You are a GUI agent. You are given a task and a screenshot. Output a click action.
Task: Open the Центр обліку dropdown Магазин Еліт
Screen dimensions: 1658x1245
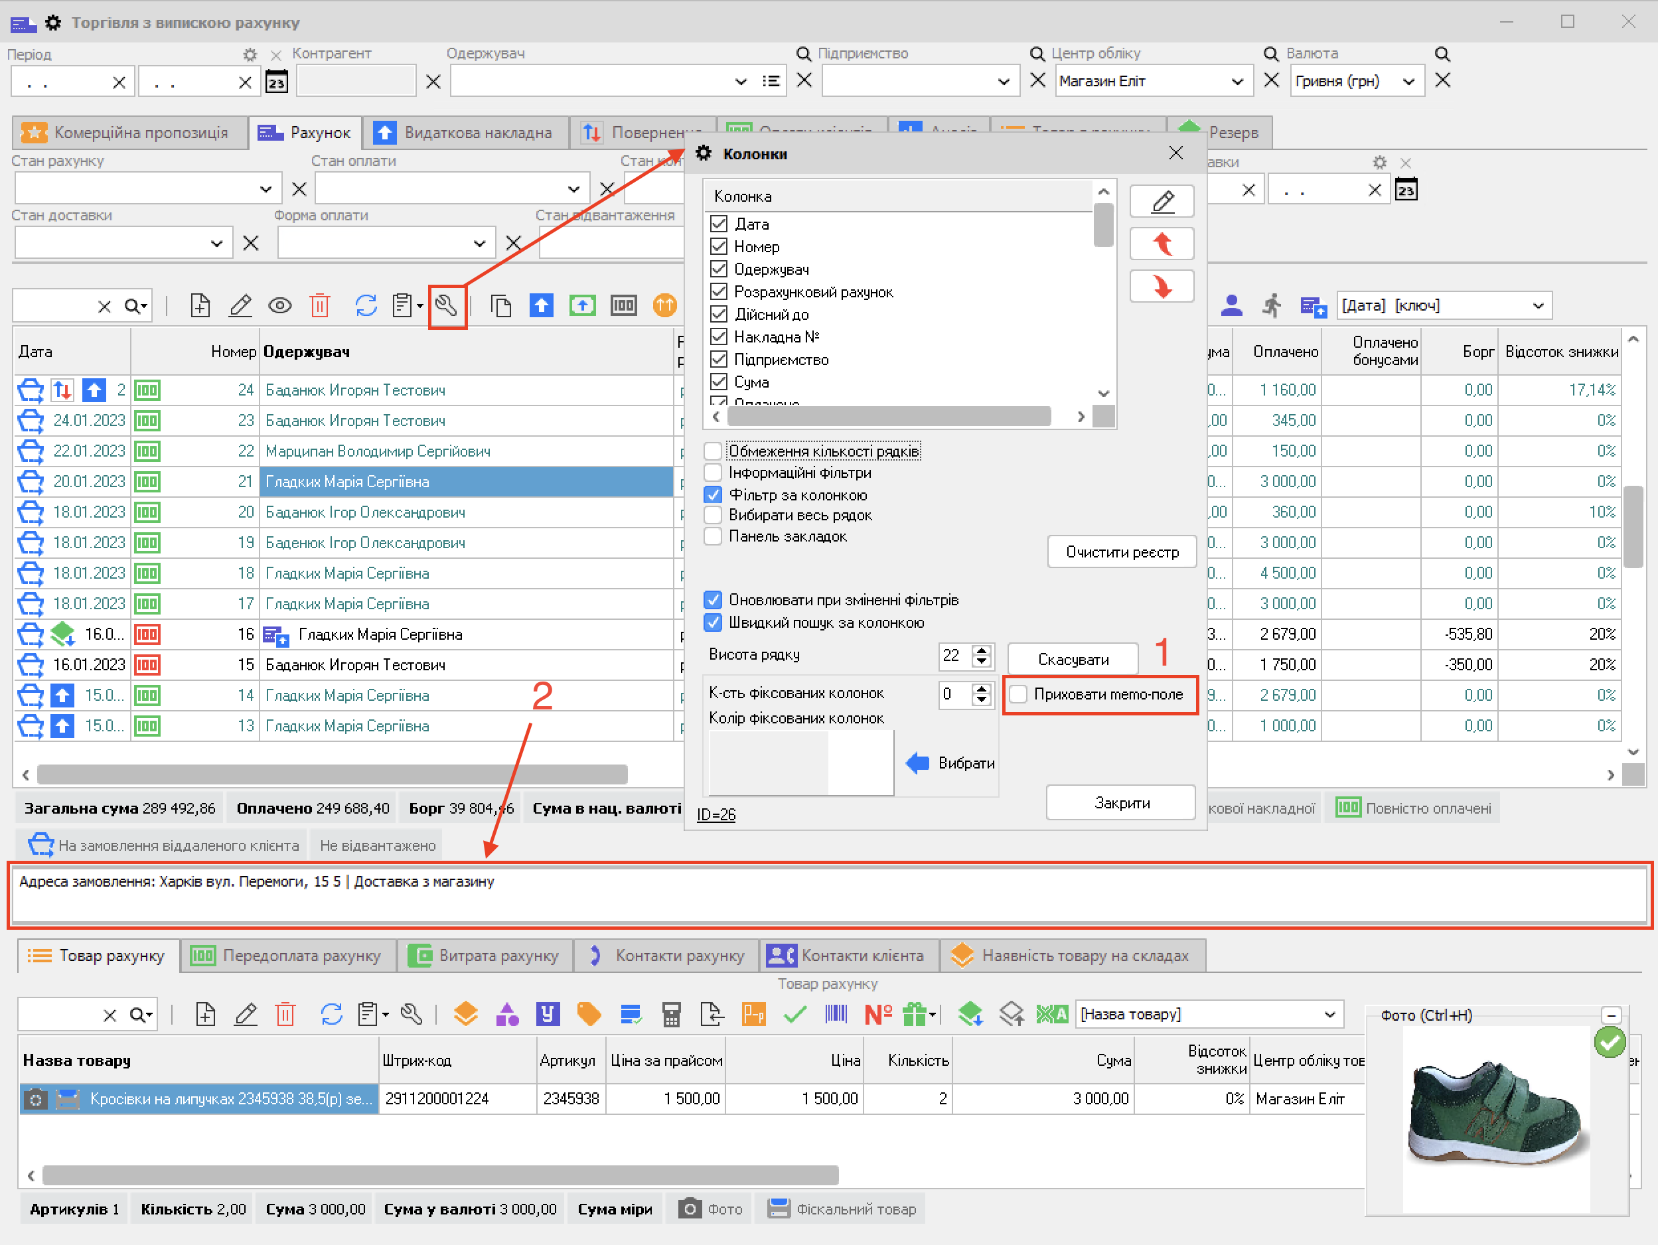tap(1237, 82)
